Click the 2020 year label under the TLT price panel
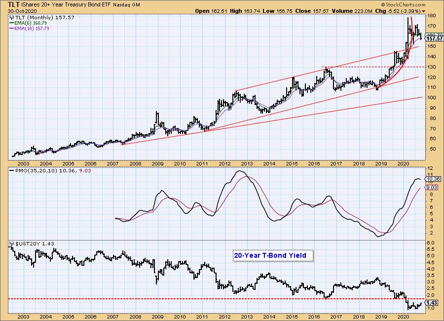 (403, 163)
